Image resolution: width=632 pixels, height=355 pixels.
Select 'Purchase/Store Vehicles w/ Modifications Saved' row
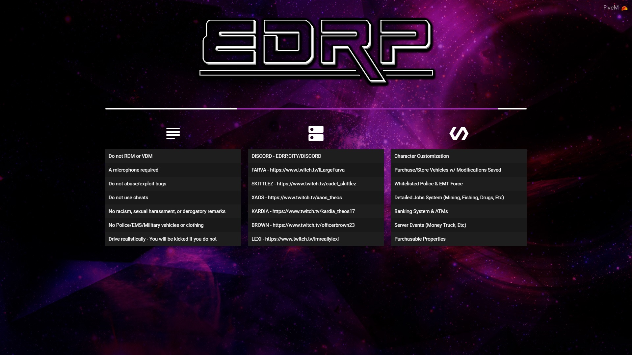pyautogui.click(x=459, y=170)
